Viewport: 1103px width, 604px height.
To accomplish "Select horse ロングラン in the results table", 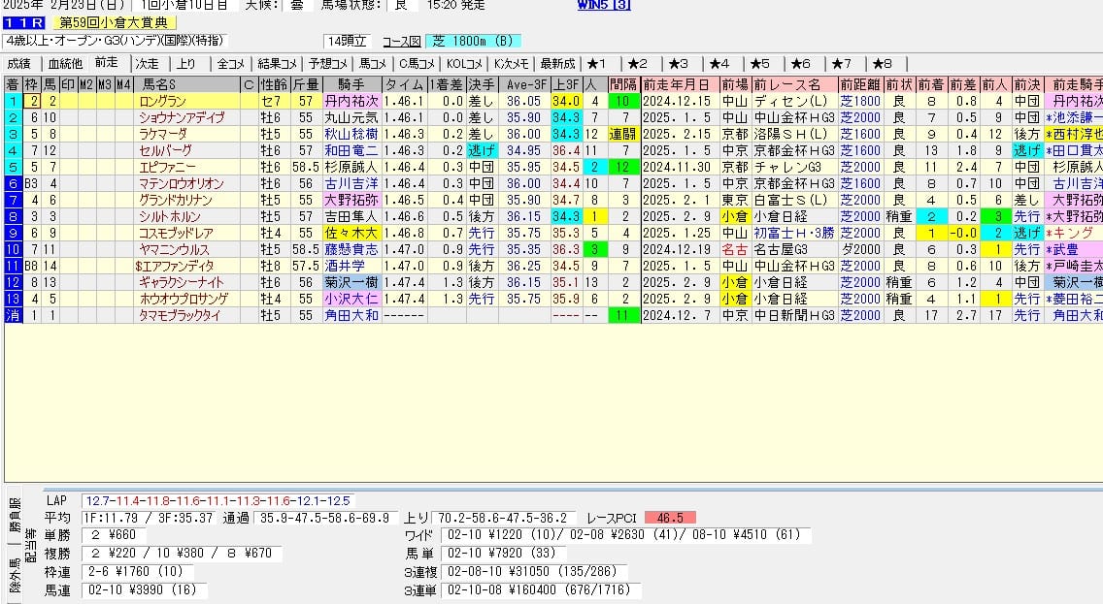I will point(162,101).
